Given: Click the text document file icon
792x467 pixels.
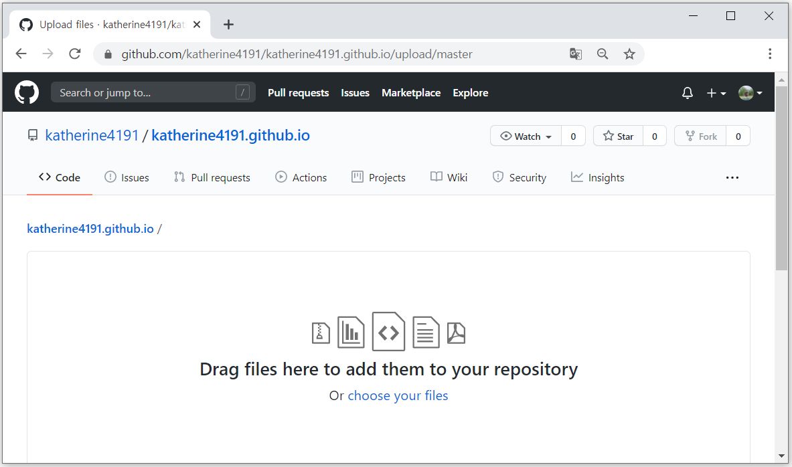Looking at the screenshot, I should click(x=426, y=333).
